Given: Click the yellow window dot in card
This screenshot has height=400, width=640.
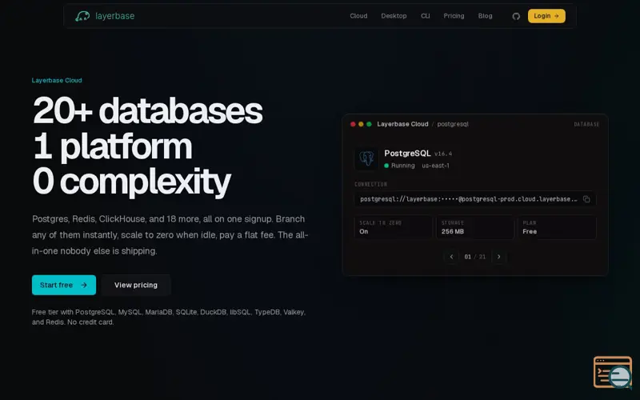Looking at the screenshot, I should (x=361, y=124).
